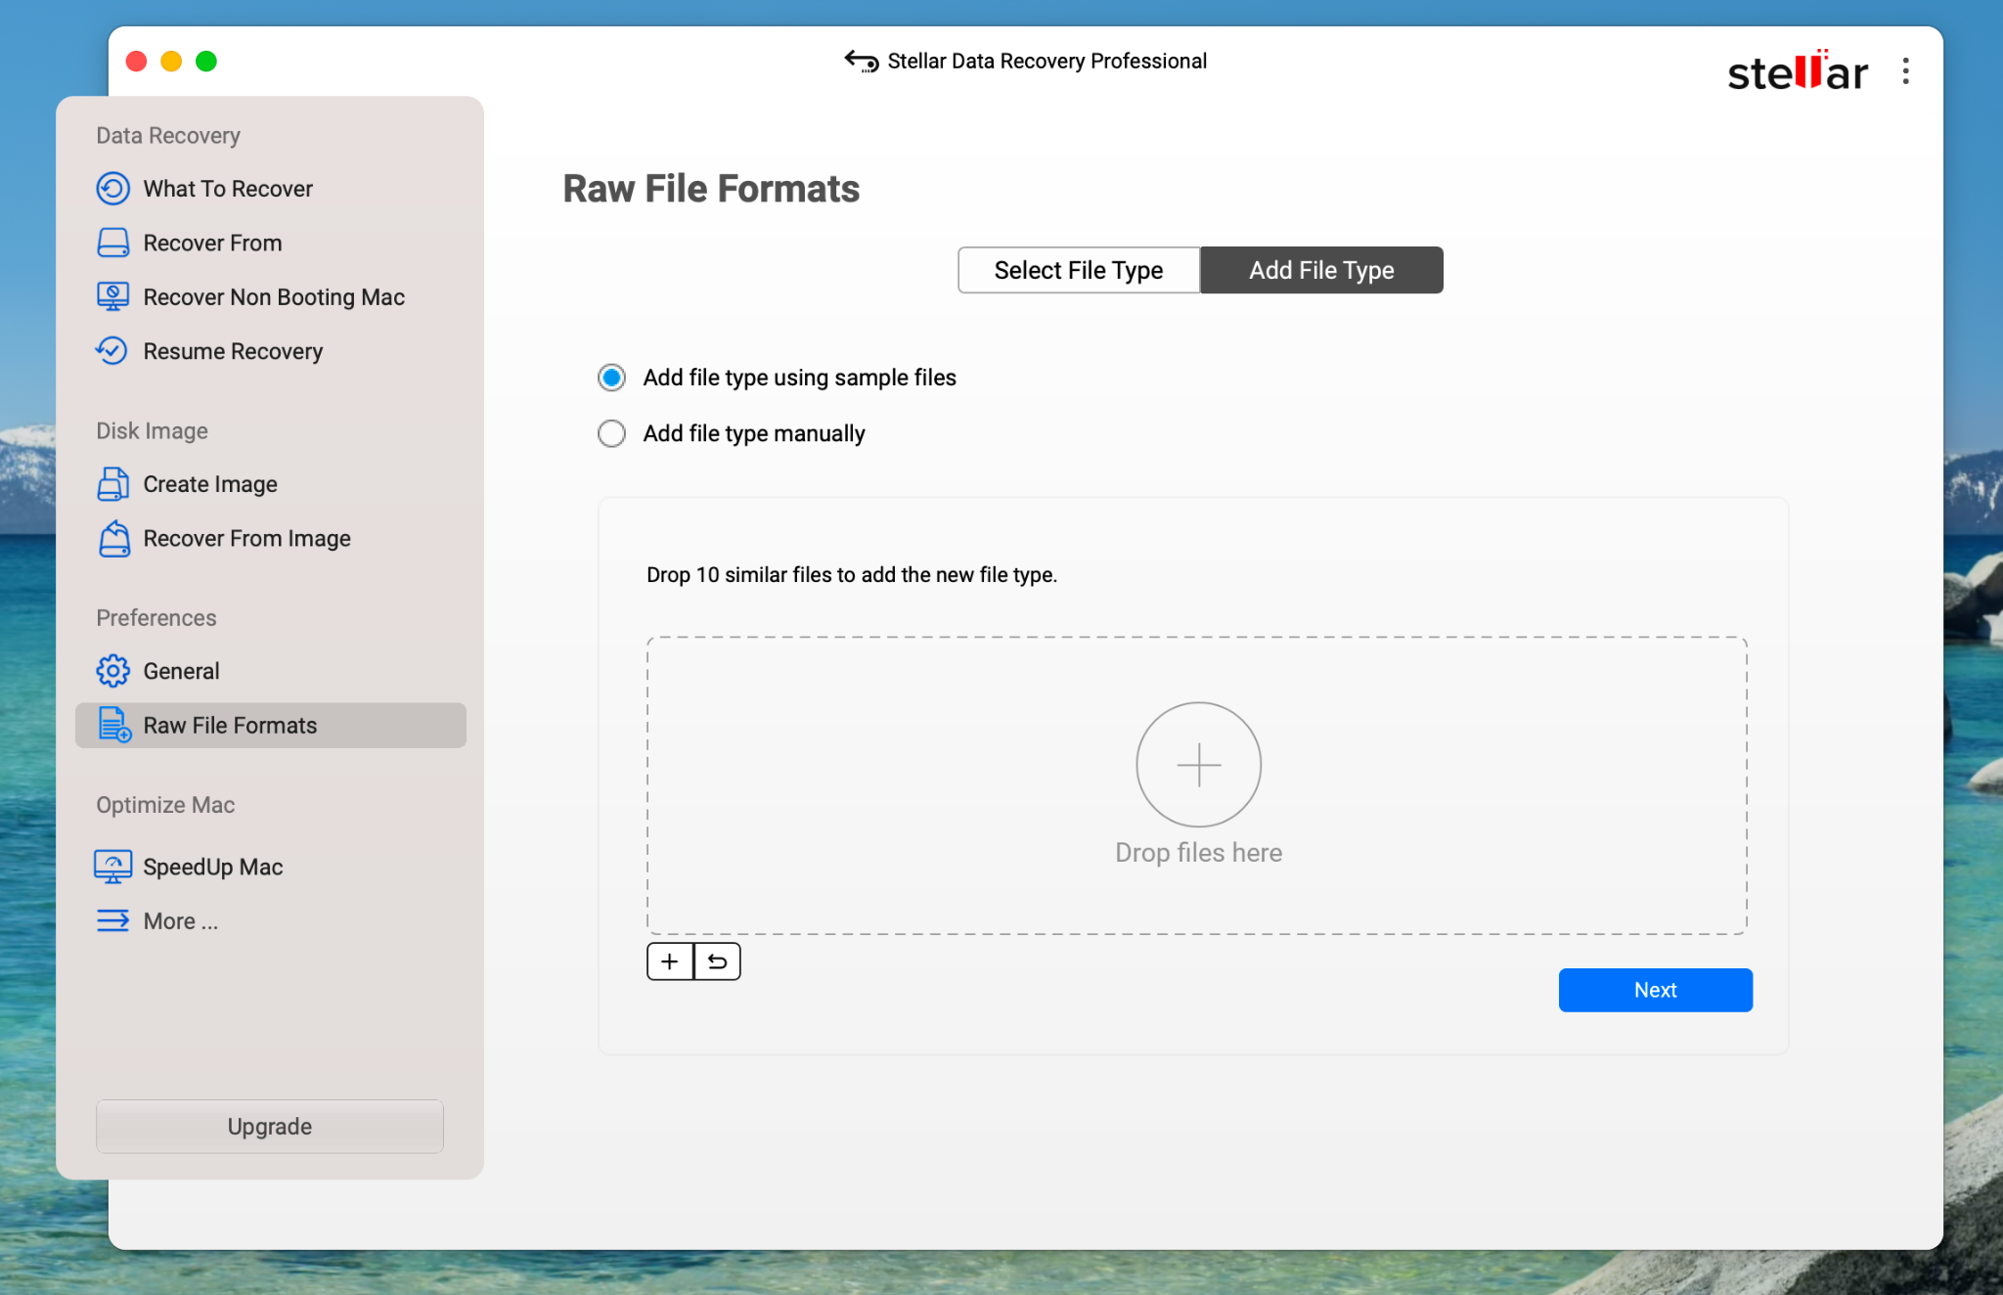
Task: Switch to Add File Type tab
Action: click(1321, 270)
